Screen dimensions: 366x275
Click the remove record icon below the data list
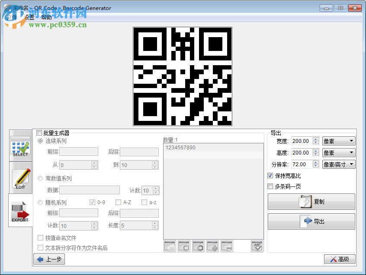click(226, 246)
